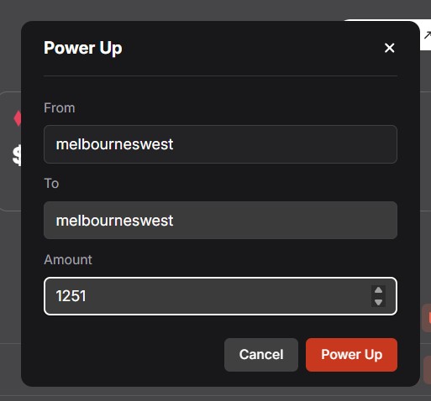Screen dimensions: 431x401
Task: Click the To label
Action: tap(51, 184)
